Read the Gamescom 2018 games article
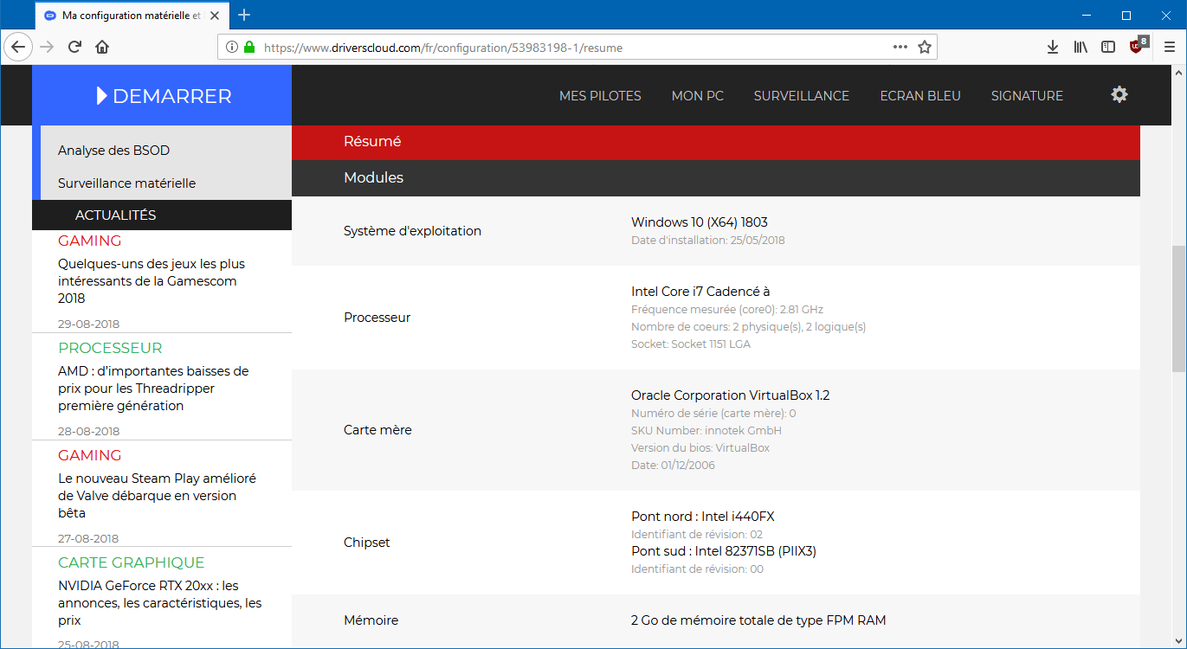The image size is (1187, 649). coord(152,281)
